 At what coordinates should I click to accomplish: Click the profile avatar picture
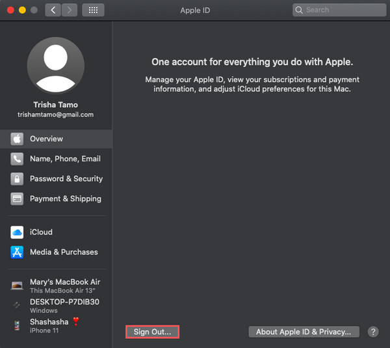[55, 66]
